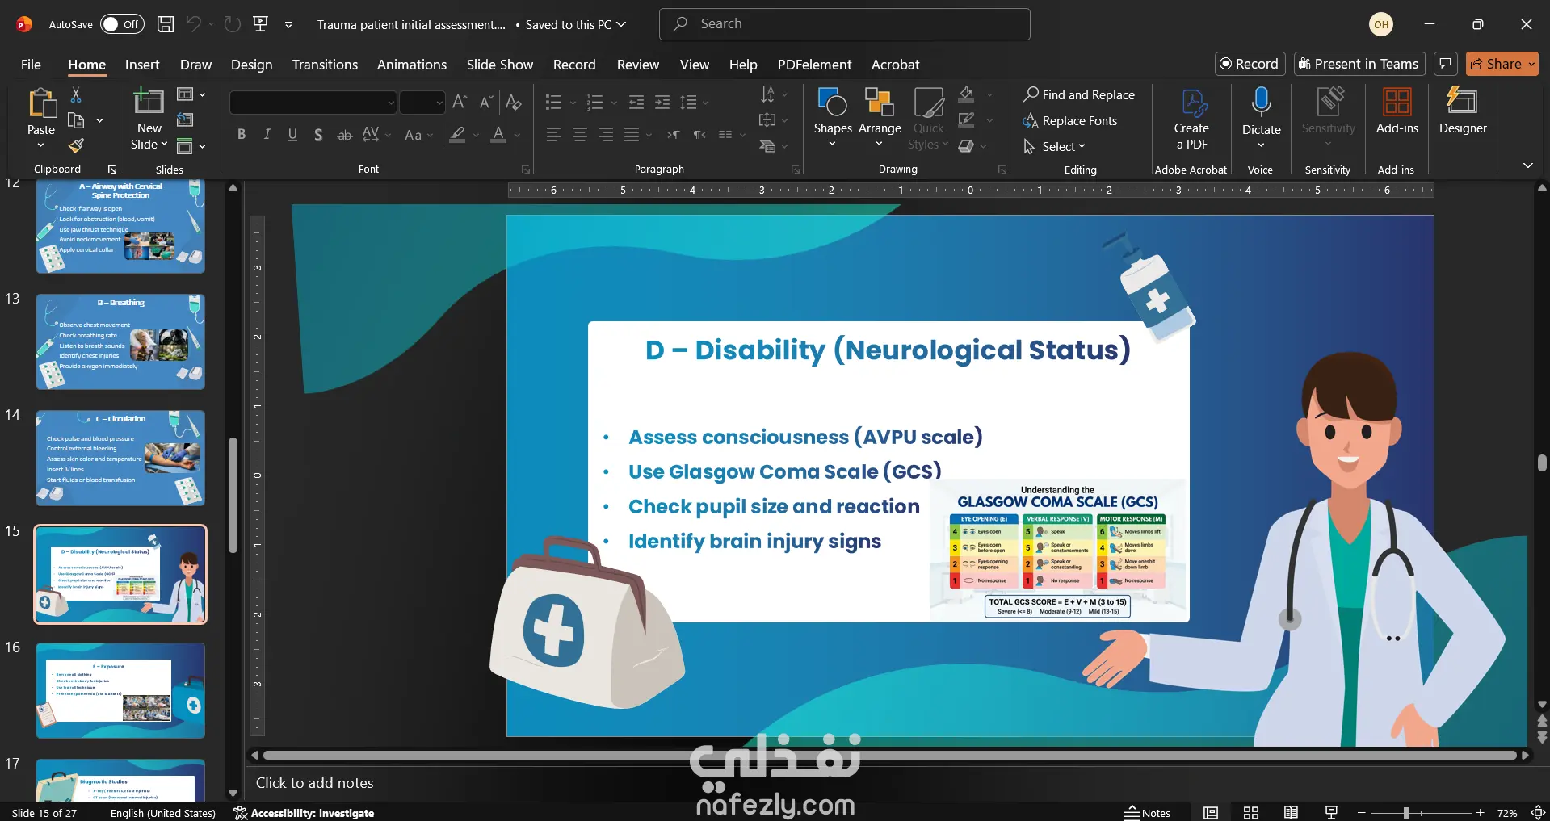Toggle Bold formatting

coord(242,135)
